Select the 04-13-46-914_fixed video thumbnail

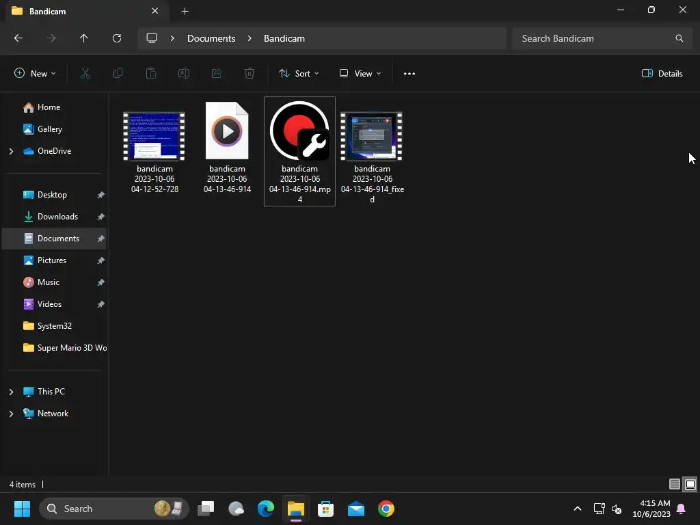372,136
